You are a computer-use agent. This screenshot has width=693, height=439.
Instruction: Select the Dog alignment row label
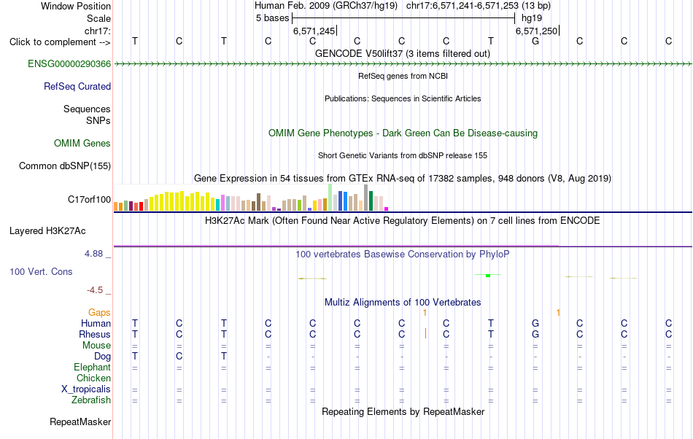click(x=103, y=357)
